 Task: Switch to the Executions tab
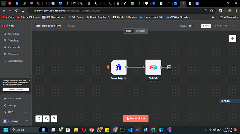click(x=141, y=31)
